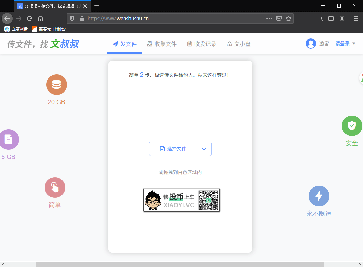This screenshot has width=363, height=267.
Task: Open Firefox library icon
Action: [320, 19]
